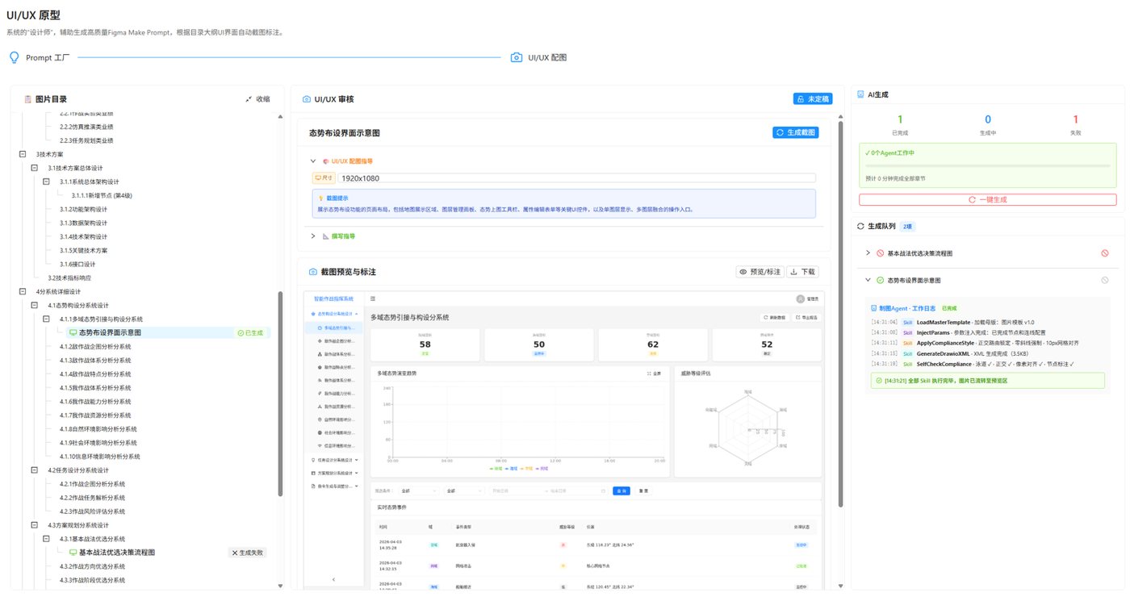Click the refresh icon beside 生成队列
Viewport: 1130px width, 601px height.
860,226
